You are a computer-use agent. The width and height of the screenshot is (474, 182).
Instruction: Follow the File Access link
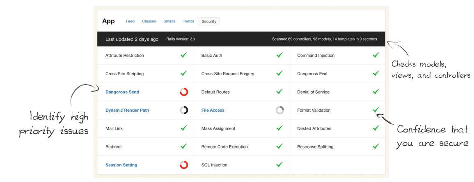(x=213, y=110)
